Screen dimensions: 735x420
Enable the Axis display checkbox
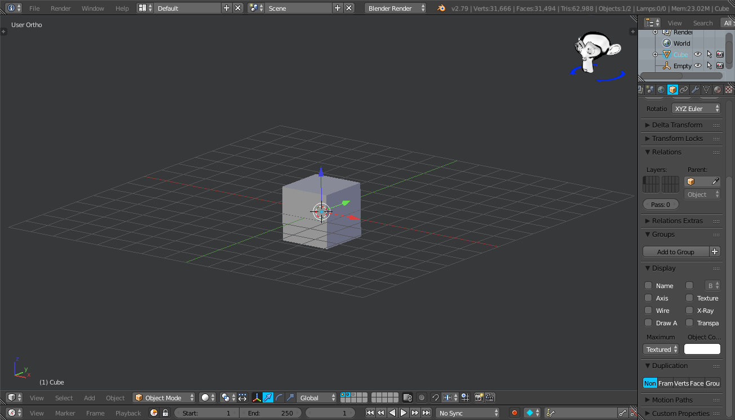click(648, 298)
